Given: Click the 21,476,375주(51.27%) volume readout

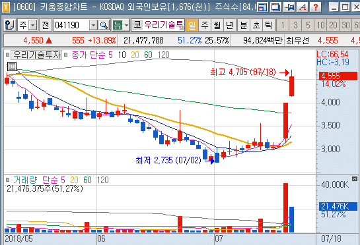Looking at the screenshot, I should tap(45, 188).
